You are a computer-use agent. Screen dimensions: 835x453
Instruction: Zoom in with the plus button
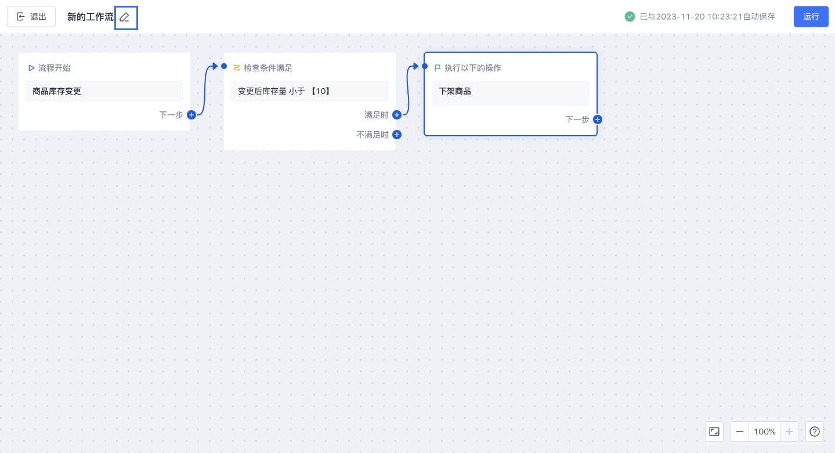coord(789,432)
